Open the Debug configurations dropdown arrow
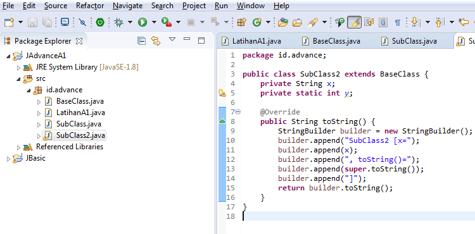 130,22
